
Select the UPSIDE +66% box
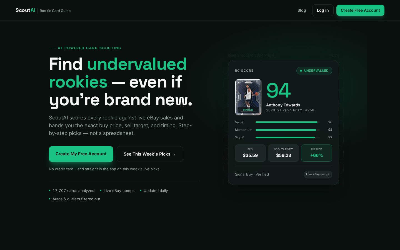click(x=317, y=153)
